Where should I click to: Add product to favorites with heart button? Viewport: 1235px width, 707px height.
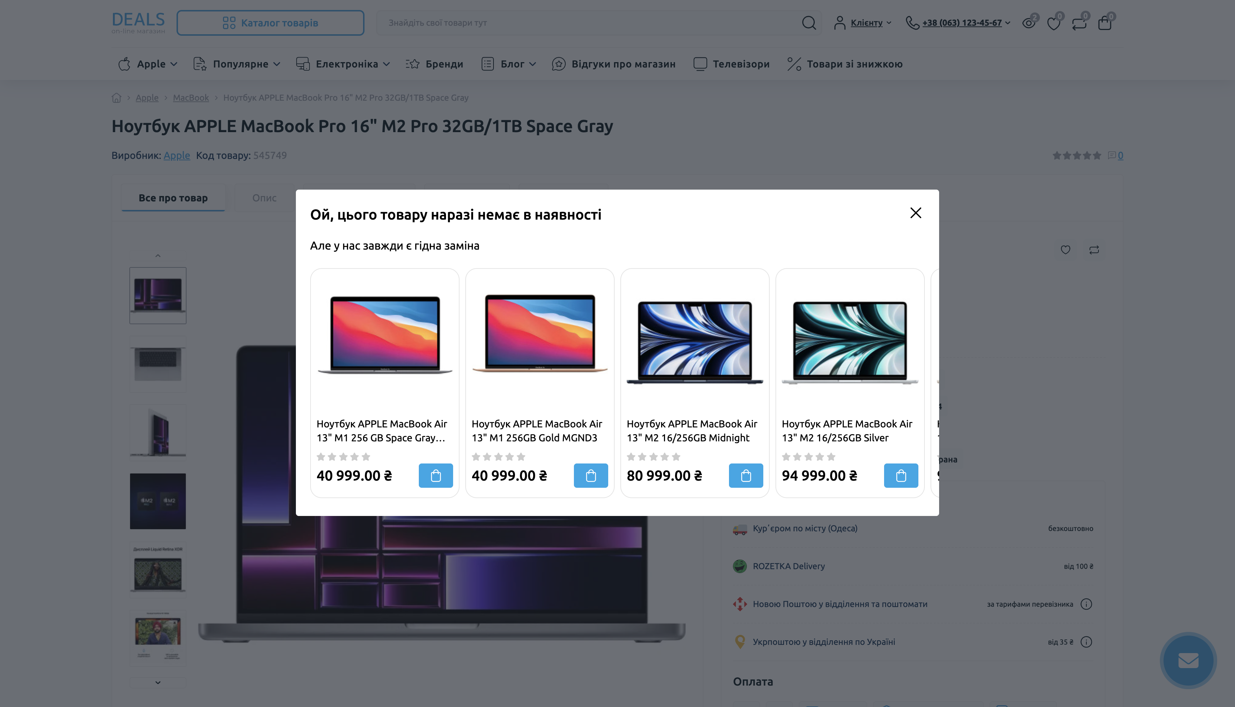coord(1065,250)
